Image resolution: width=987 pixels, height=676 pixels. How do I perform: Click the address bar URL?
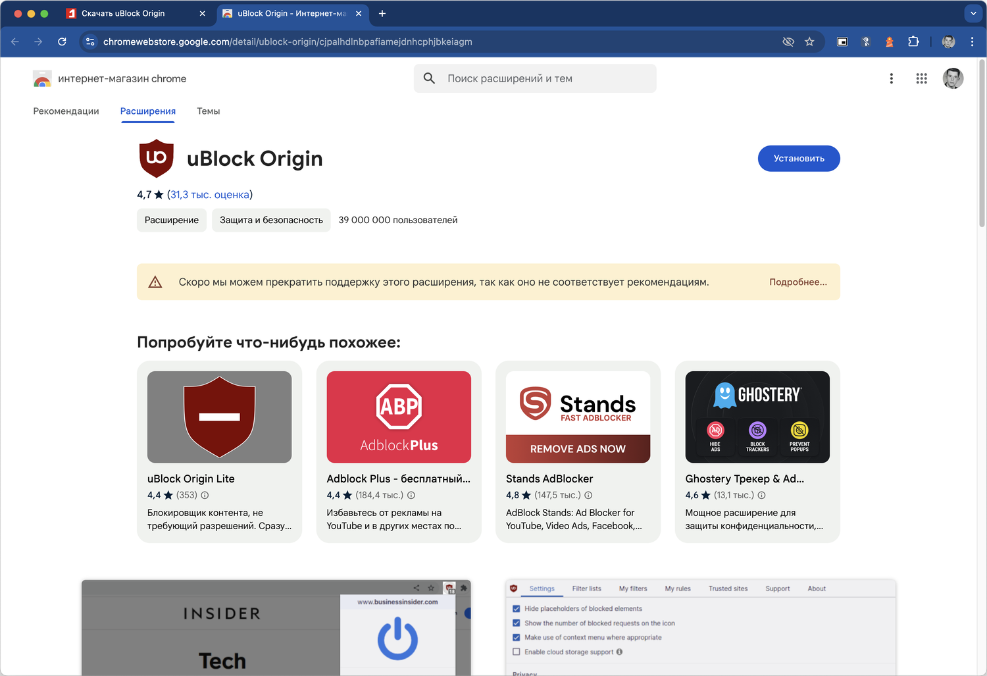click(288, 41)
